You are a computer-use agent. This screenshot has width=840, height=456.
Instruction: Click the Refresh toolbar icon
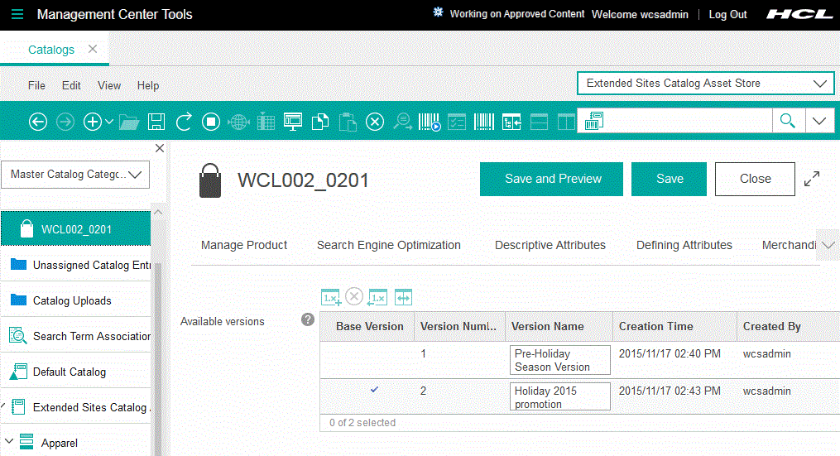click(184, 122)
